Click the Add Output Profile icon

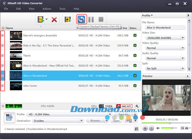(x=68, y=19)
